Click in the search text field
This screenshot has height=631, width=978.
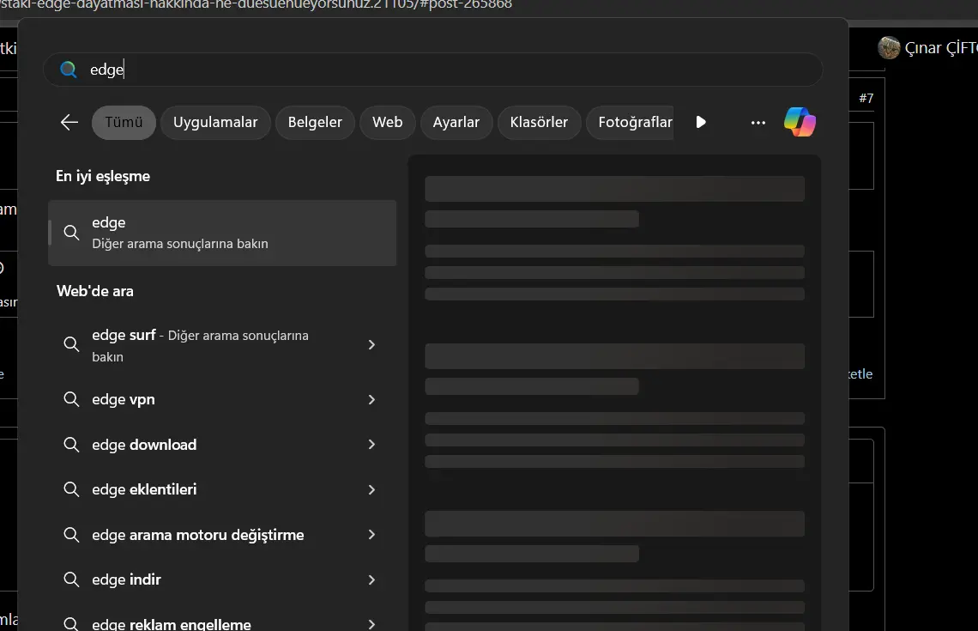tap(433, 70)
